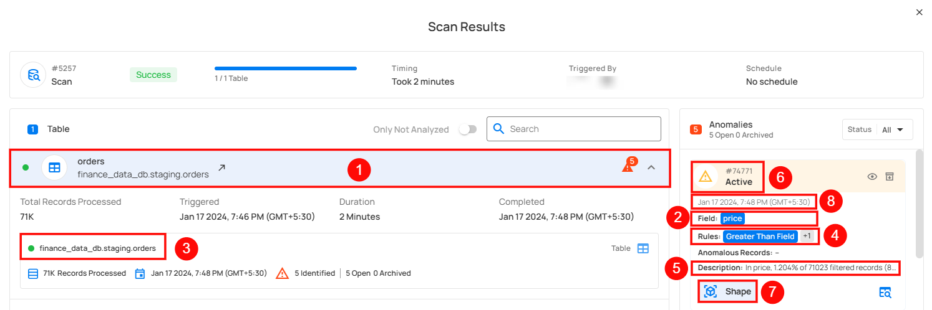
Task: Open orders table via arrow link icon
Action: pos(221,168)
